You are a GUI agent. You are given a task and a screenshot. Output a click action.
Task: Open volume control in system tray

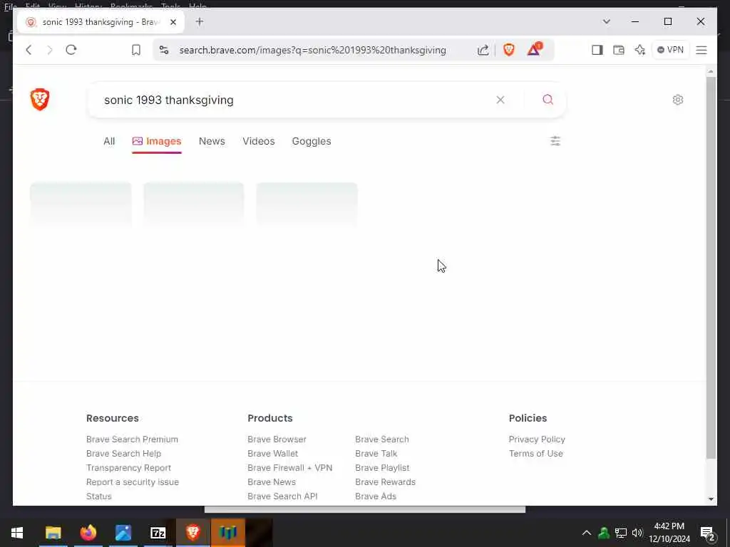point(637,533)
